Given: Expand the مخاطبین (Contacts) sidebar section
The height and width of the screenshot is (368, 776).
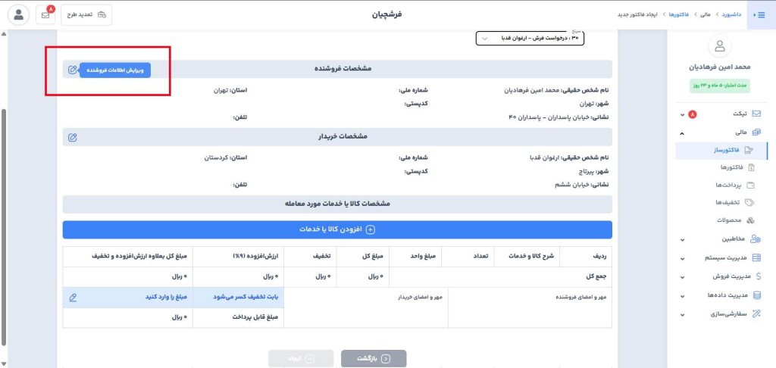Looking at the screenshot, I should 720,239.
